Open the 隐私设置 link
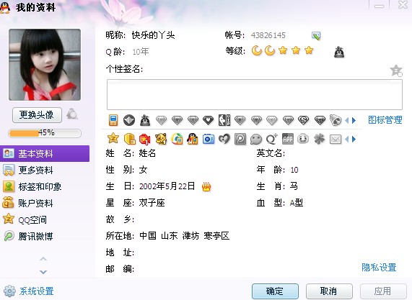 379,268
